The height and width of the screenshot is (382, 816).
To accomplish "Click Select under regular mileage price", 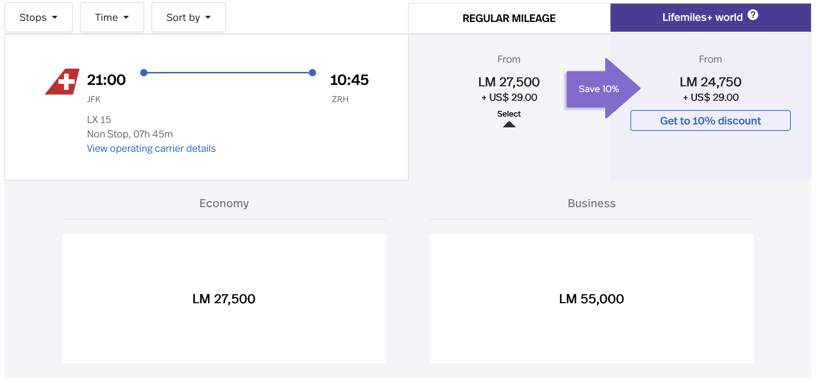I will coord(509,114).
